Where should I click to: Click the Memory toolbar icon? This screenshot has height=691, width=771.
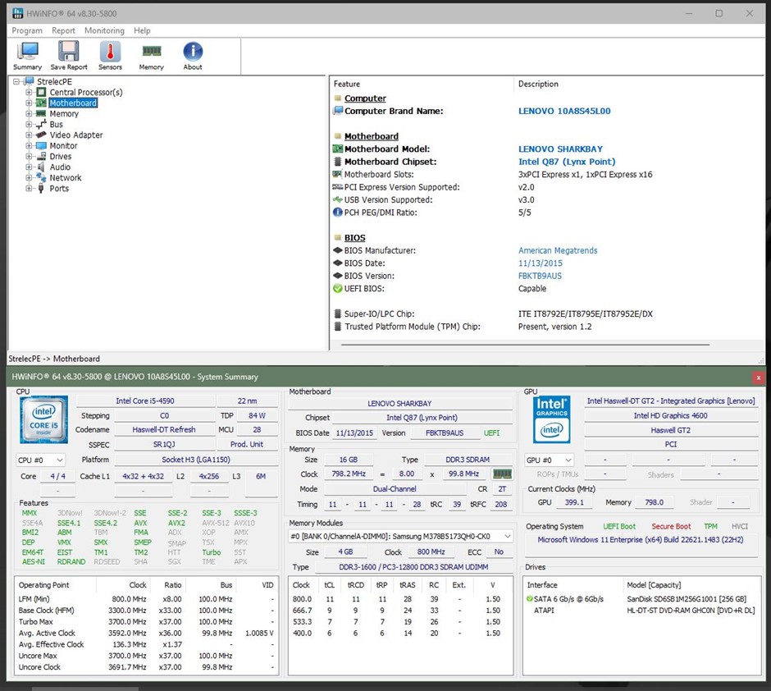151,56
